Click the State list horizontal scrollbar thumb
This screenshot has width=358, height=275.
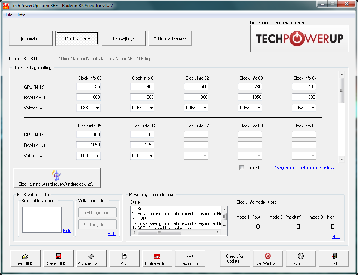click(x=159, y=232)
